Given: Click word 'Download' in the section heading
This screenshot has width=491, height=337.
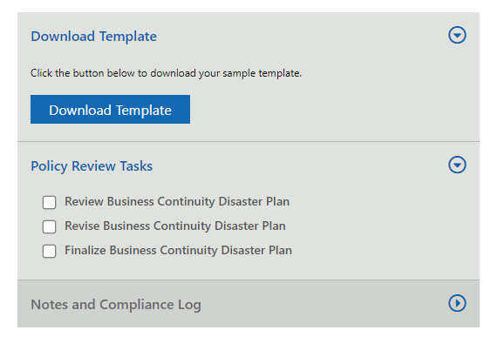Looking at the screenshot, I should pyautogui.click(x=63, y=37).
